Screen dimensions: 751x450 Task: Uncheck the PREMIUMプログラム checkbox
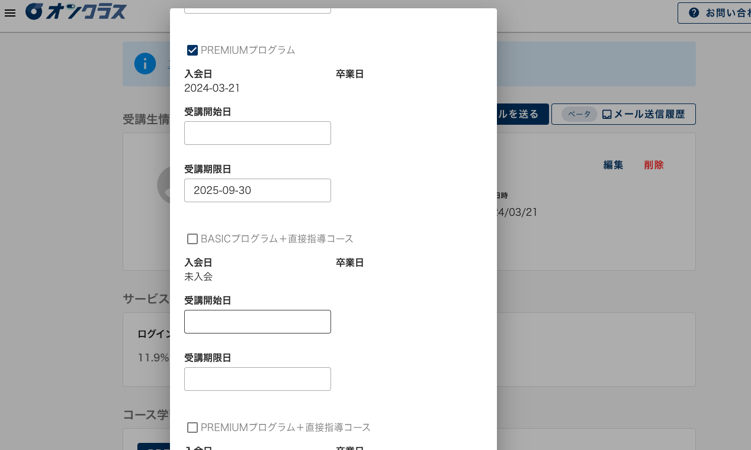point(192,50)
